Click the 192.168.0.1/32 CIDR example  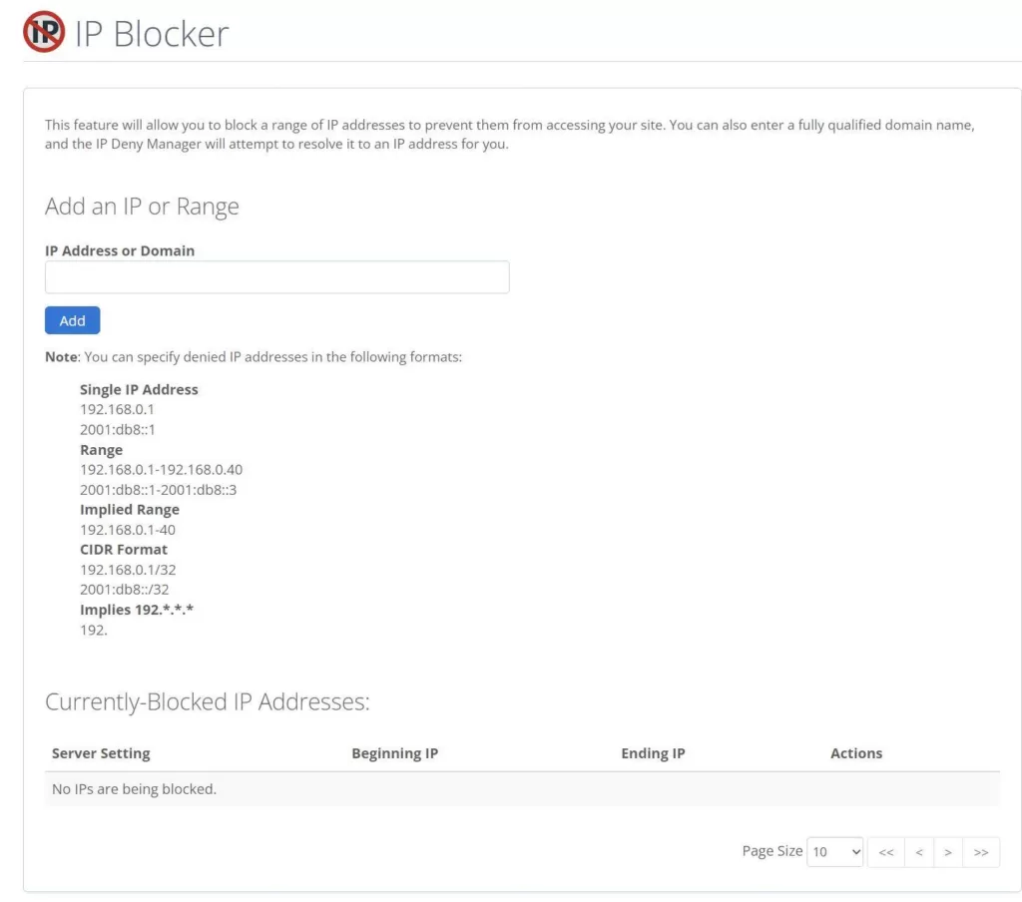[128, 570]
